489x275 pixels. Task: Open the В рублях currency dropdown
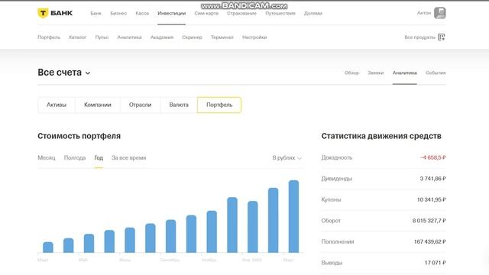[287, 158]
